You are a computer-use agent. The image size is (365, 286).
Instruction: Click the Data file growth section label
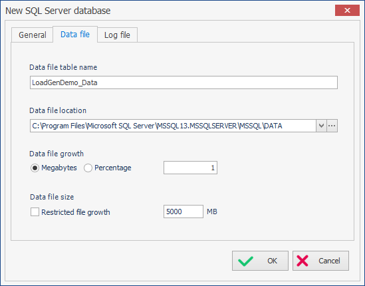click(57, 154)
